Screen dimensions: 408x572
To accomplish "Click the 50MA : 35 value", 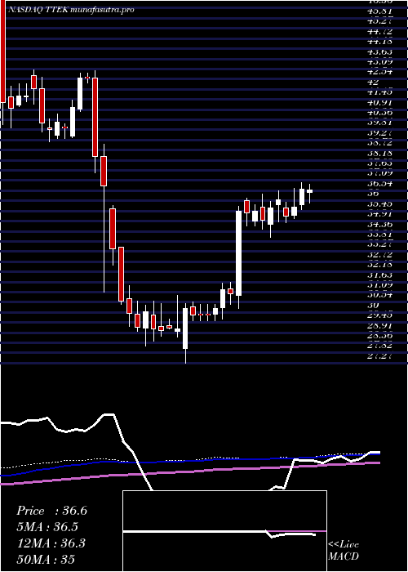I will click(x=46, y=559).
